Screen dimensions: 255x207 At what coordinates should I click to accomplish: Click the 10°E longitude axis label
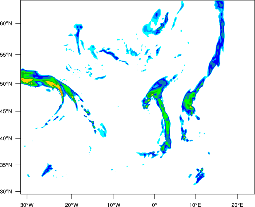click(195, 205)
